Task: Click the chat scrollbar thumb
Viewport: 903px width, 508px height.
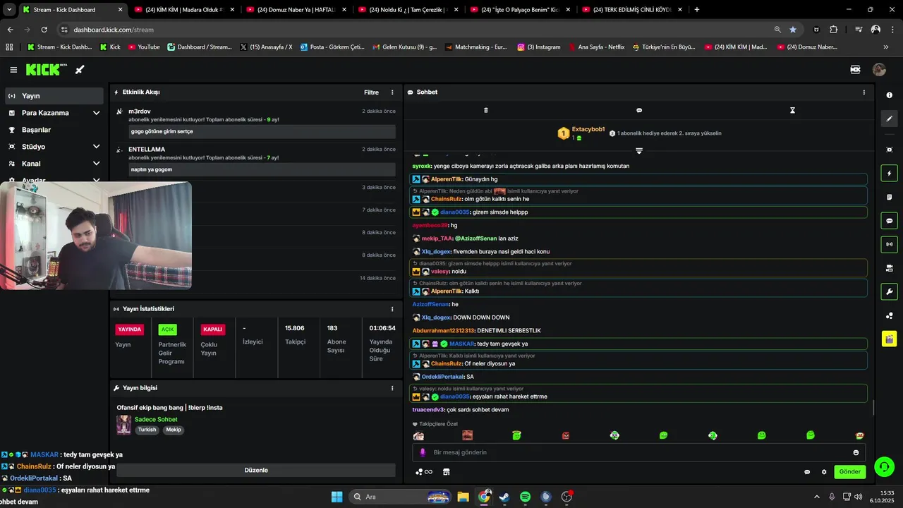Action: [873, 408]
